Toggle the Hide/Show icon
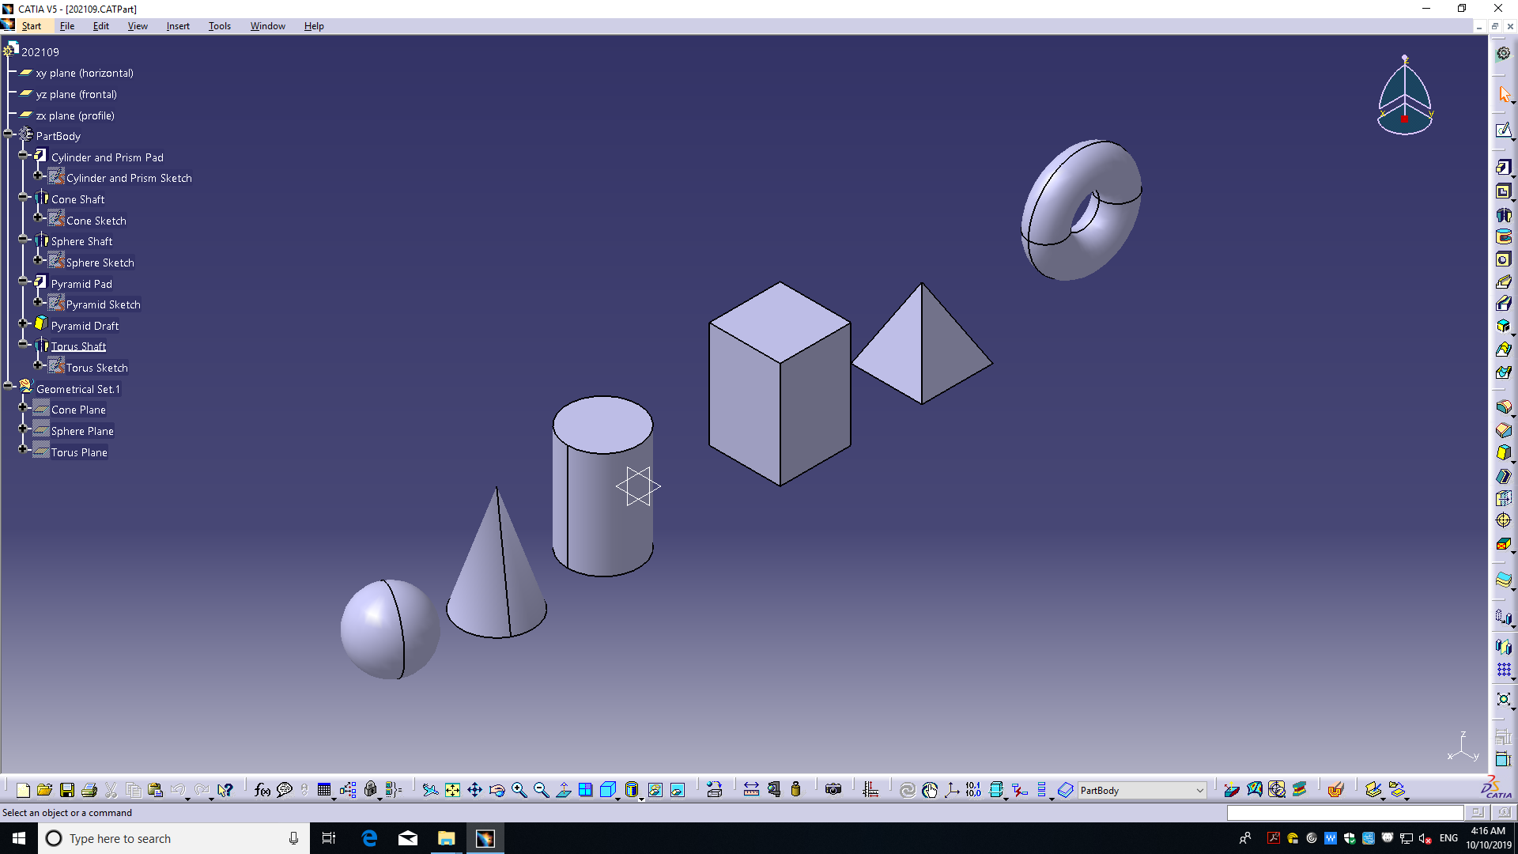 tap(655, 790)
